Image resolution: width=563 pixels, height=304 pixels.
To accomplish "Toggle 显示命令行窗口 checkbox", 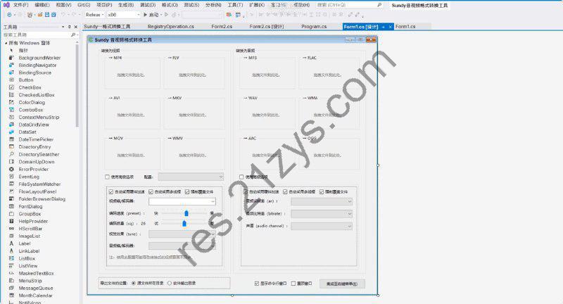I will coord(257,284).
